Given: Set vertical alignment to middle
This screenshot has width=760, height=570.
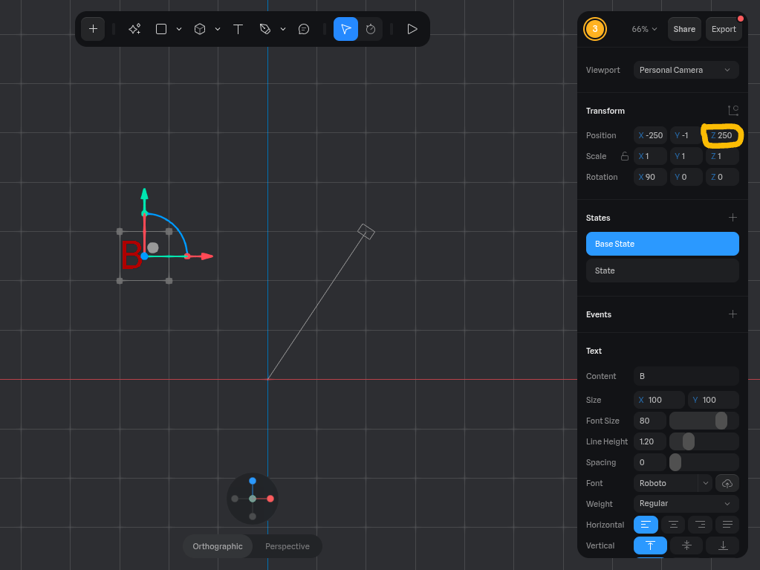Looking at the screenshot, I should (686, 545).
